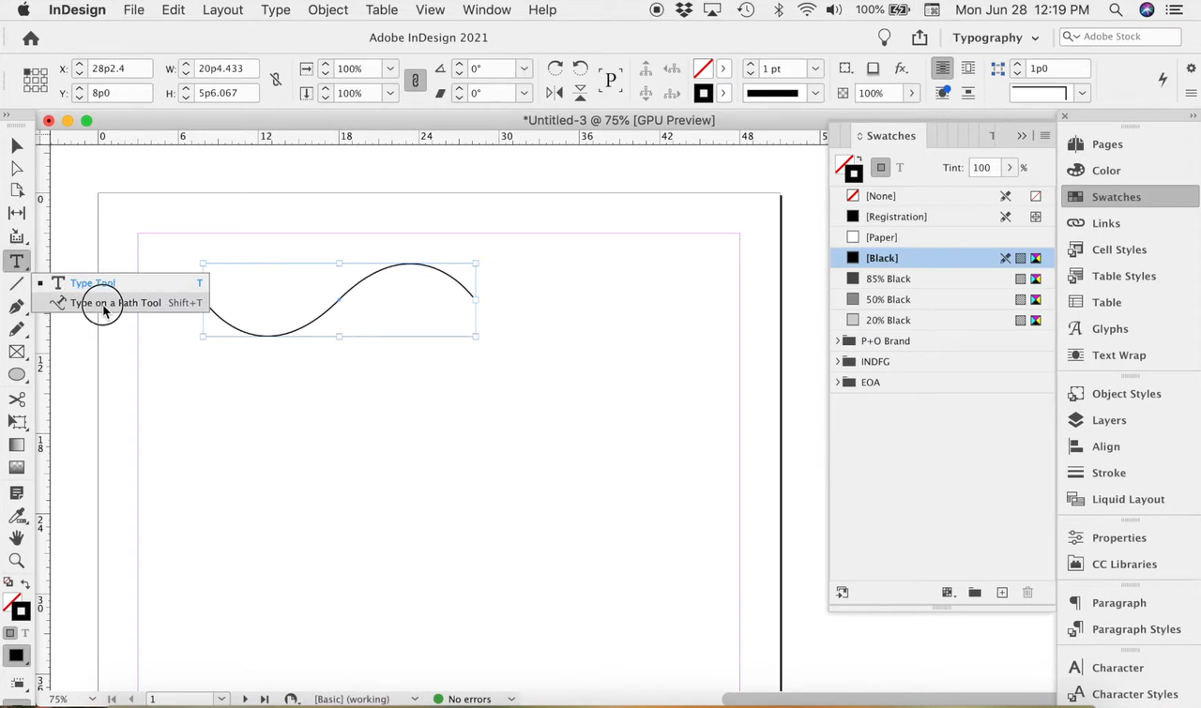Open the Properties panel
This screenshot has height=708, width=1201.
pos(1118,537)
